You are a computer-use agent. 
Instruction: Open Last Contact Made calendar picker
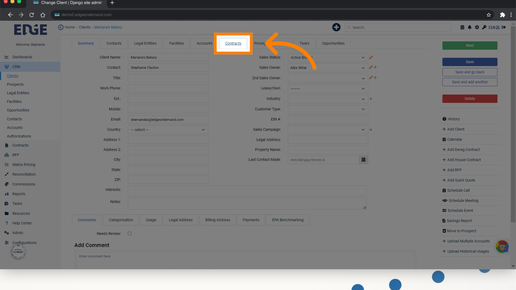click(x=363, y=160)
